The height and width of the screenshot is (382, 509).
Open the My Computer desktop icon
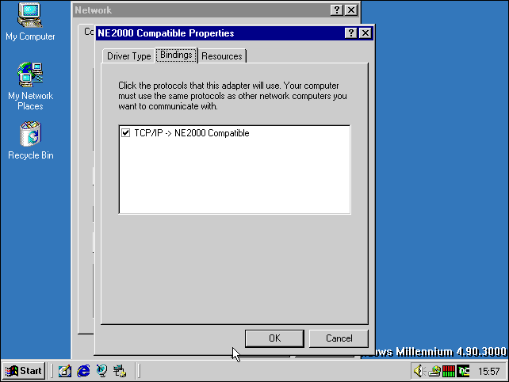30,21
